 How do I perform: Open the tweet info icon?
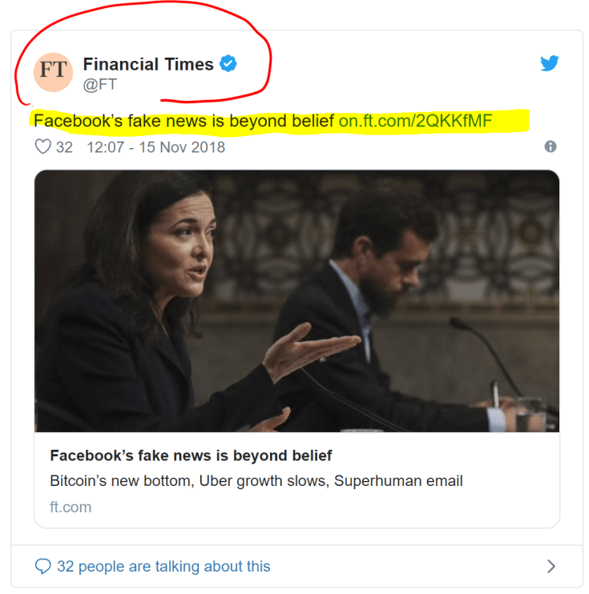[x=550, y=146]
